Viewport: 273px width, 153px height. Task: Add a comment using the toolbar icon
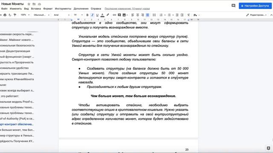[119, 15]
